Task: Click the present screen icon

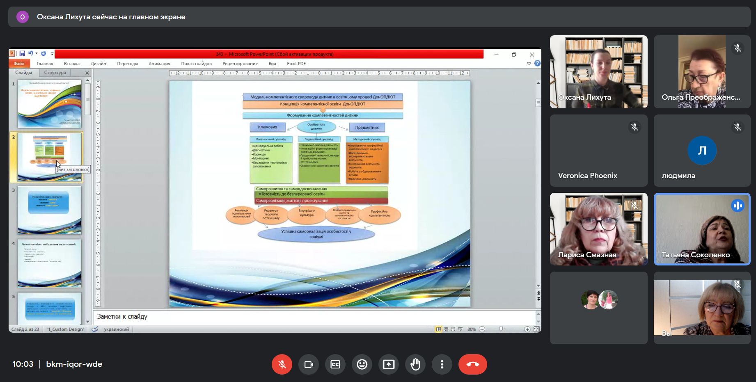Action: 389,364
